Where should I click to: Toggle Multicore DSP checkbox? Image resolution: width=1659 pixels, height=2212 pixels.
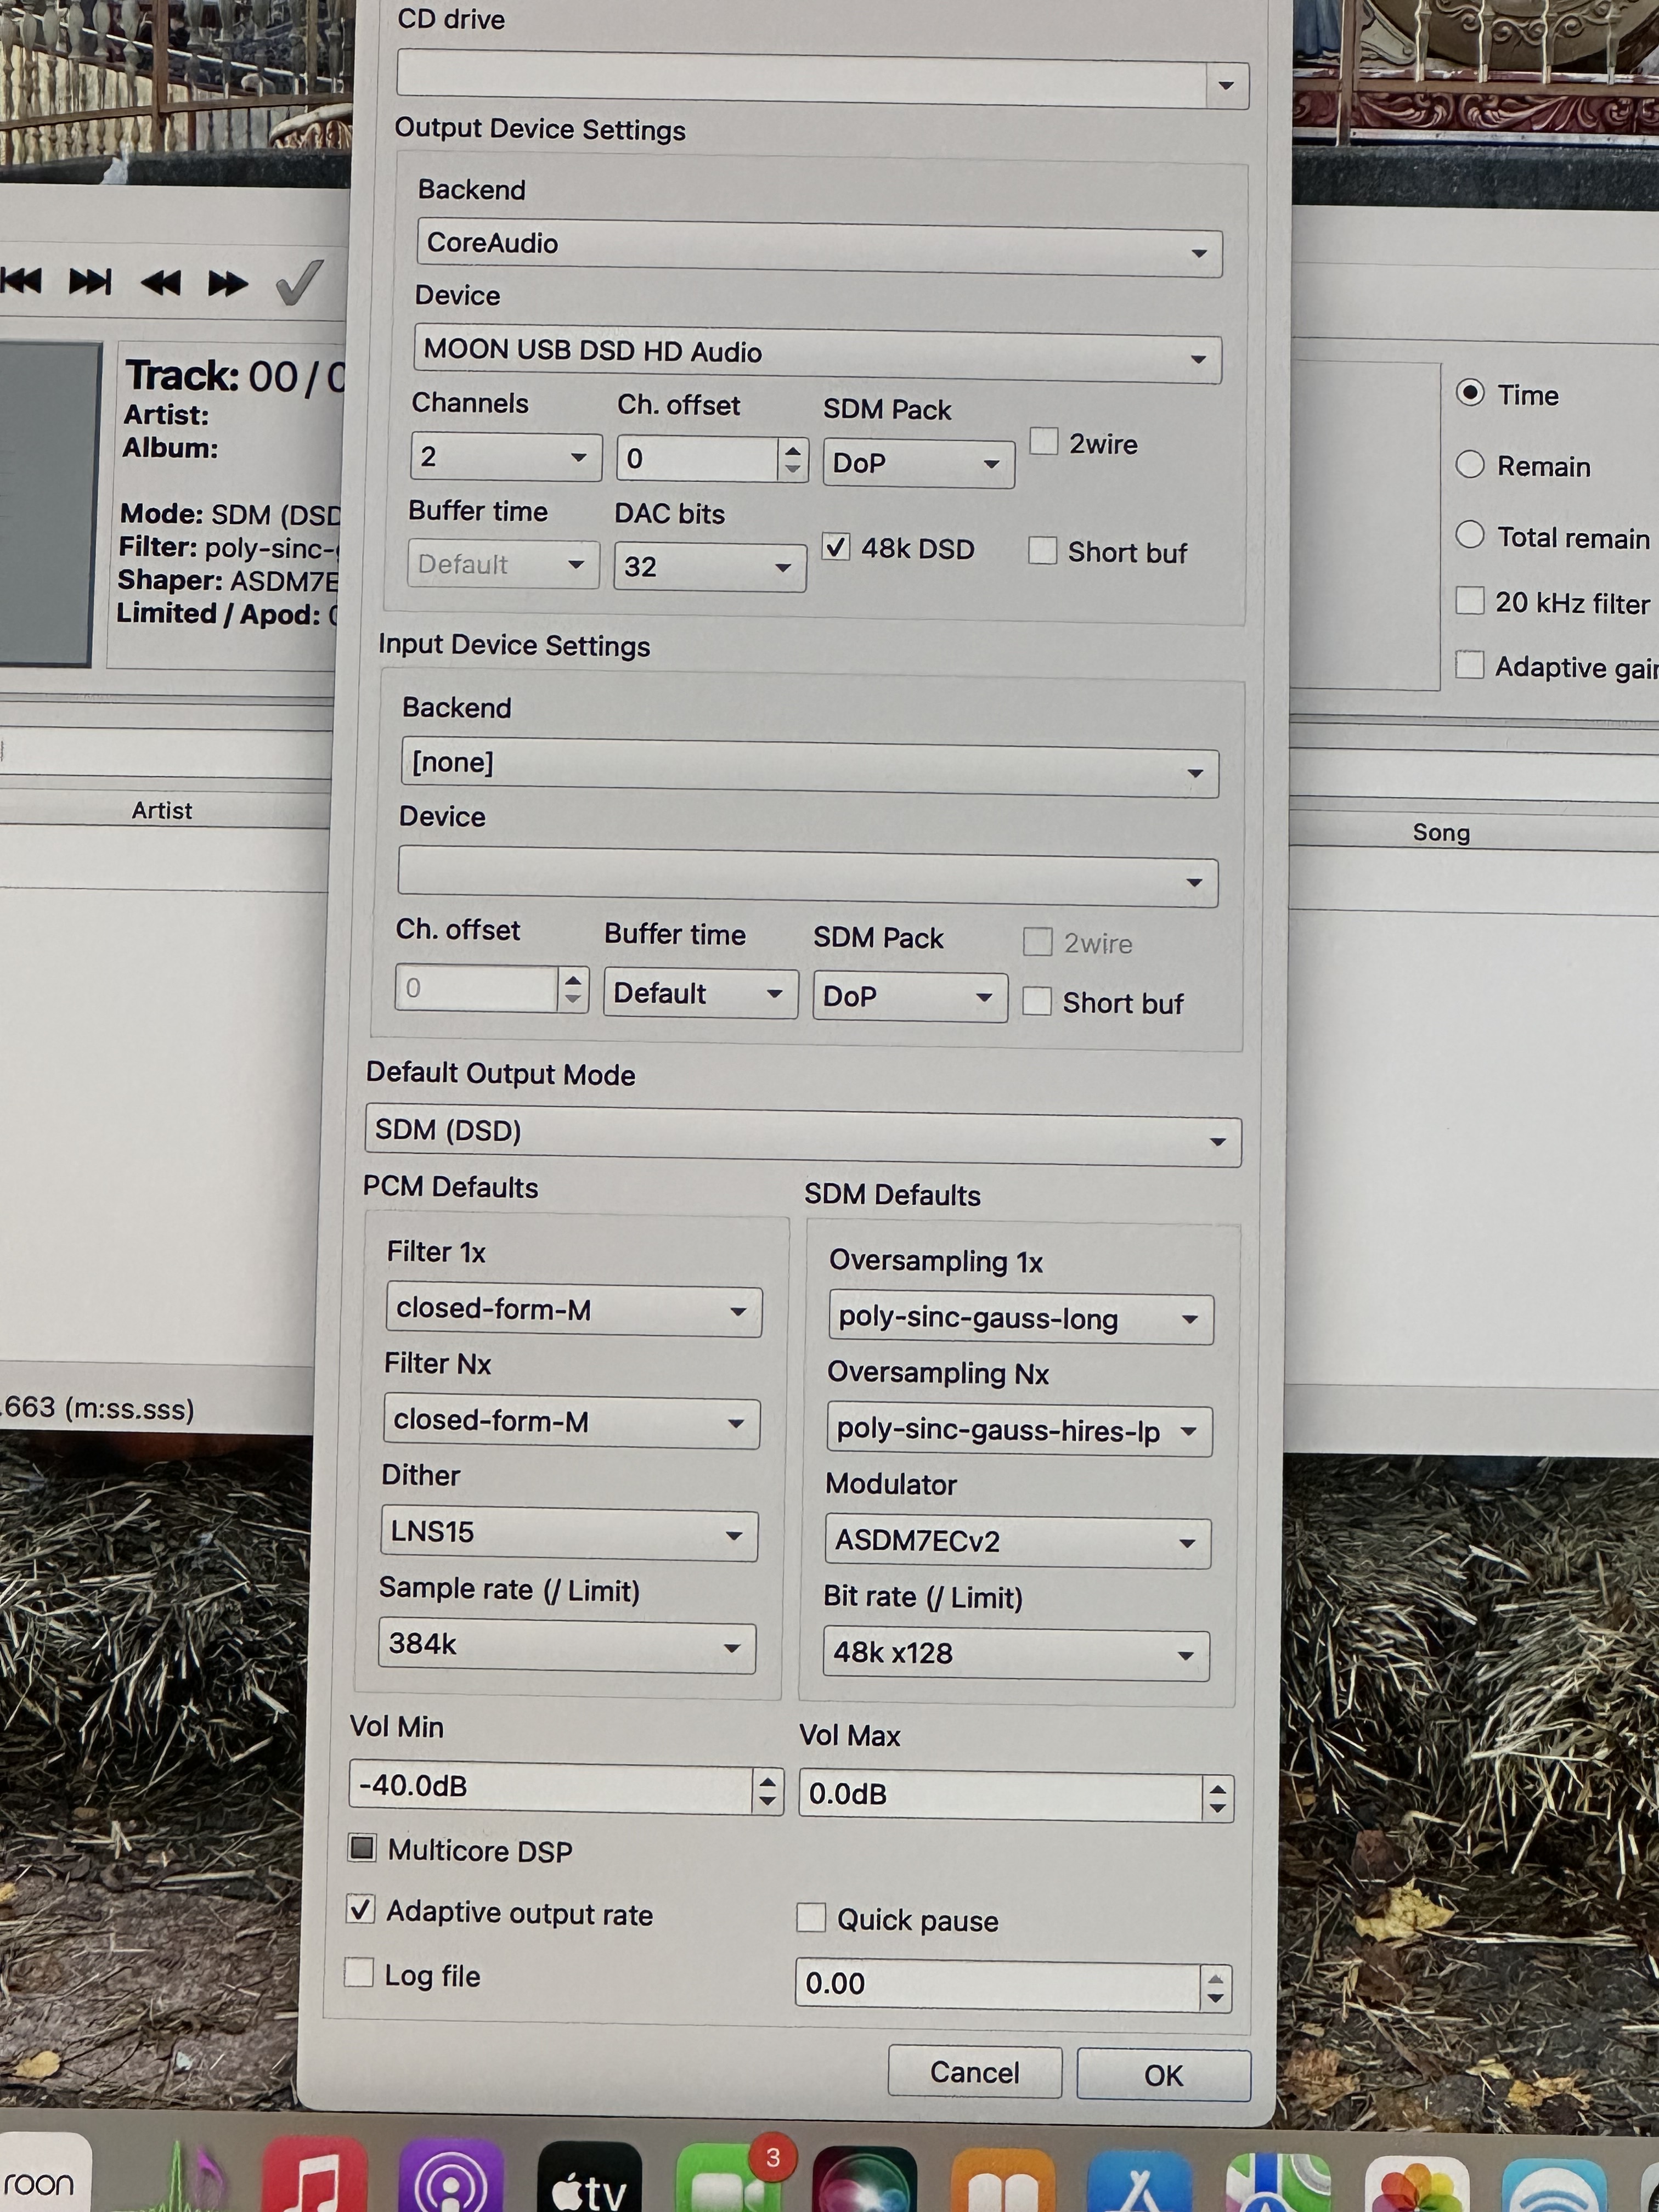362,1848
